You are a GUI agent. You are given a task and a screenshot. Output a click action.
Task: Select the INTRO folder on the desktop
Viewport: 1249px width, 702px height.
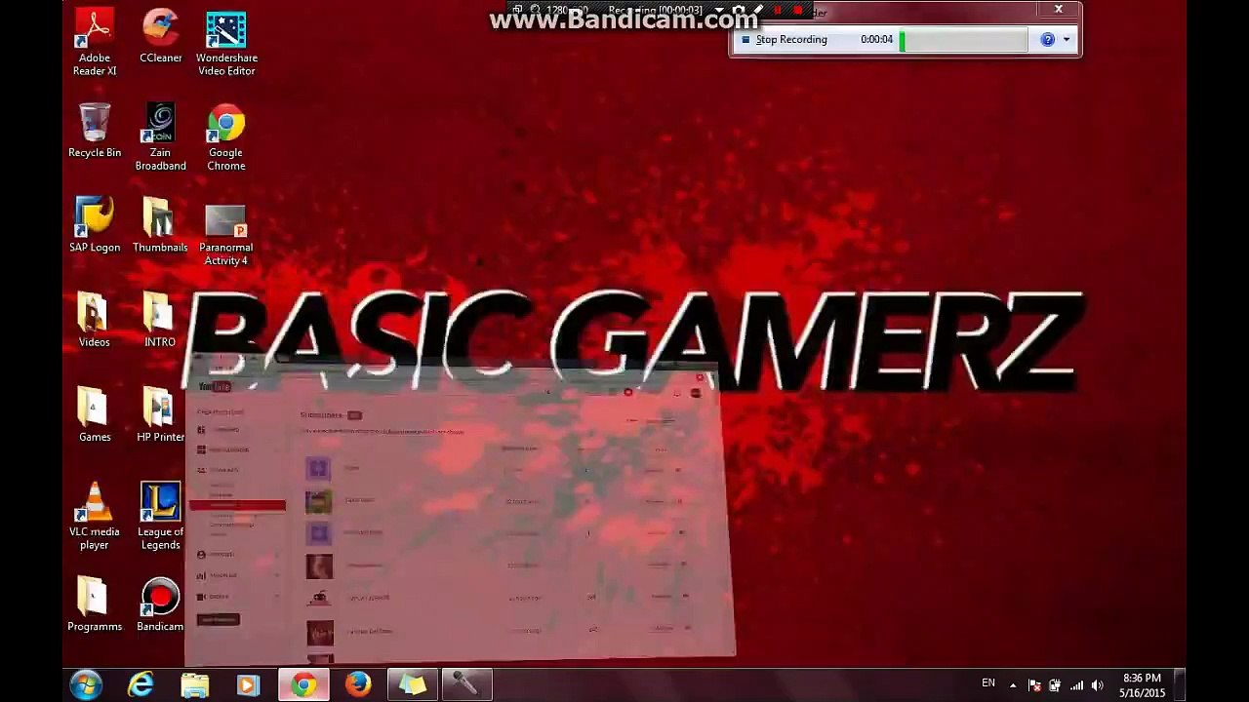(160, 320)
